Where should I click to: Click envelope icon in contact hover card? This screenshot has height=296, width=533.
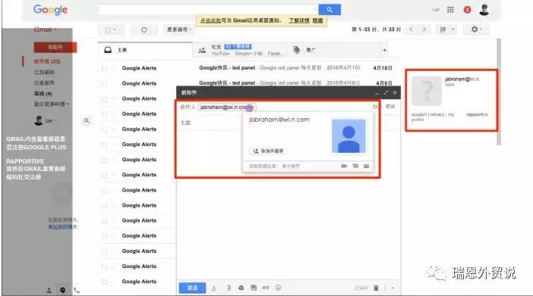click(x=367, y=166)
